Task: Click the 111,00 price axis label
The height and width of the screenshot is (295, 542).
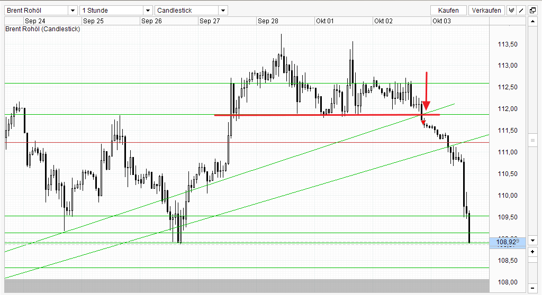Action: click(x=508, y=152)
